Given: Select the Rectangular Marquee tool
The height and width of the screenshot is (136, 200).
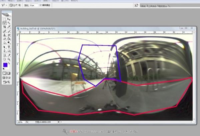Looking at the screenshot, I should [5, 19].
